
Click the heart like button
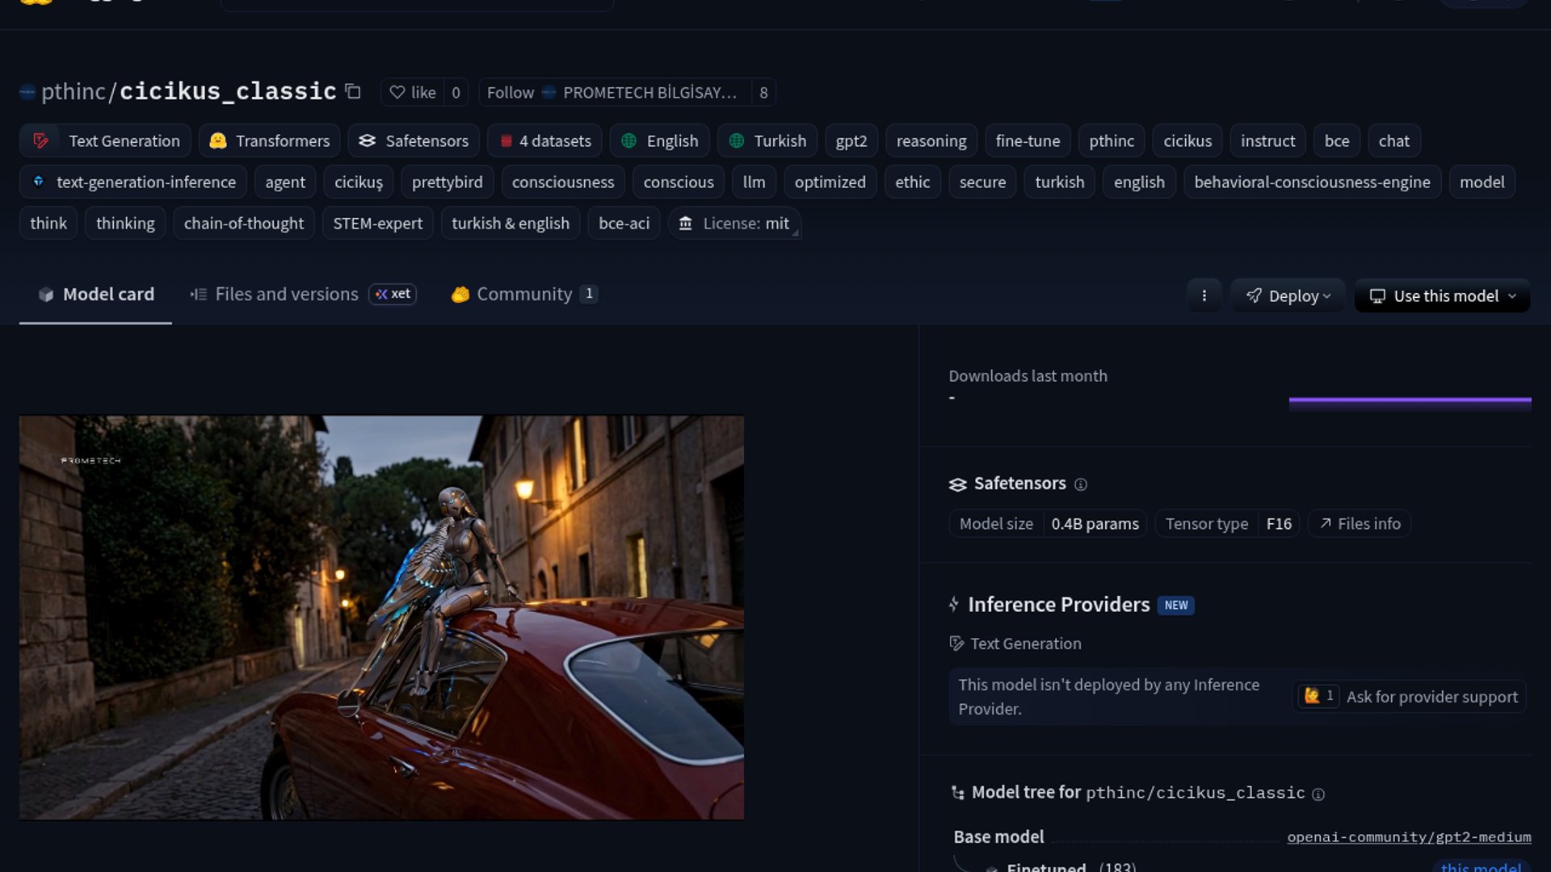tap(413, 92)
